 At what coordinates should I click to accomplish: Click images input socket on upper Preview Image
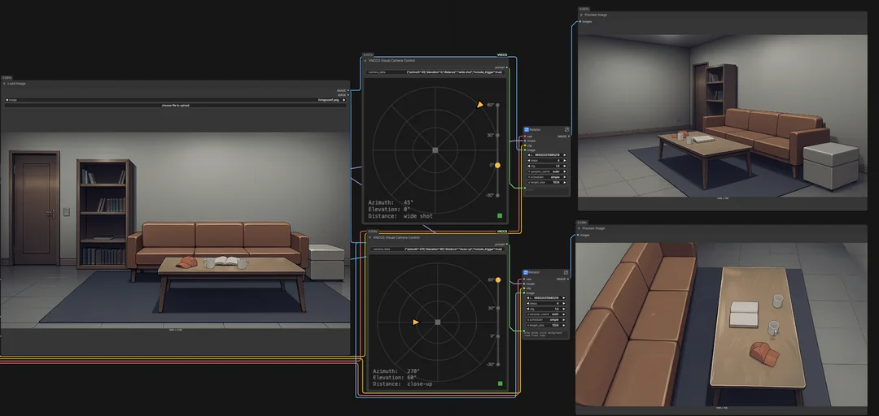(580, 22)
